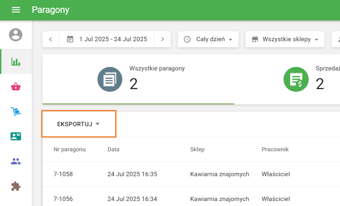Open the reports bar chart icon
The height and width of the screenshot is (206, 340).
click(16, 62)
